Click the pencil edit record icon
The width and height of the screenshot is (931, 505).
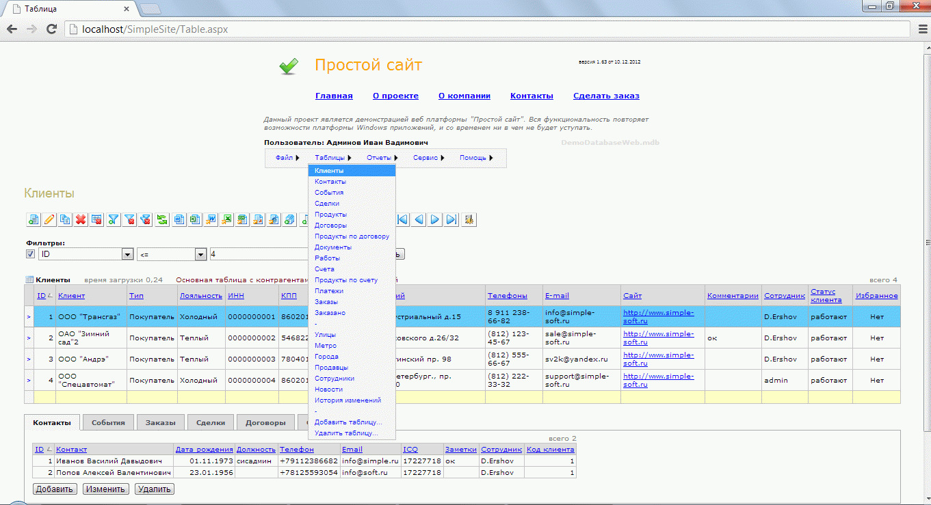point(49,219)
